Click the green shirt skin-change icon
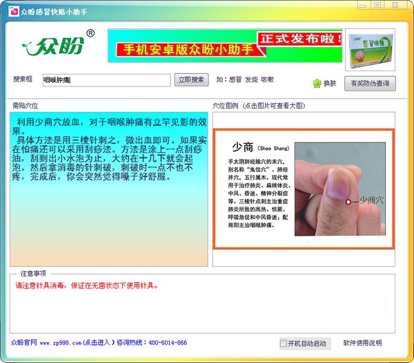Screen dimensions: 414x363 click(x=317, y=84)
